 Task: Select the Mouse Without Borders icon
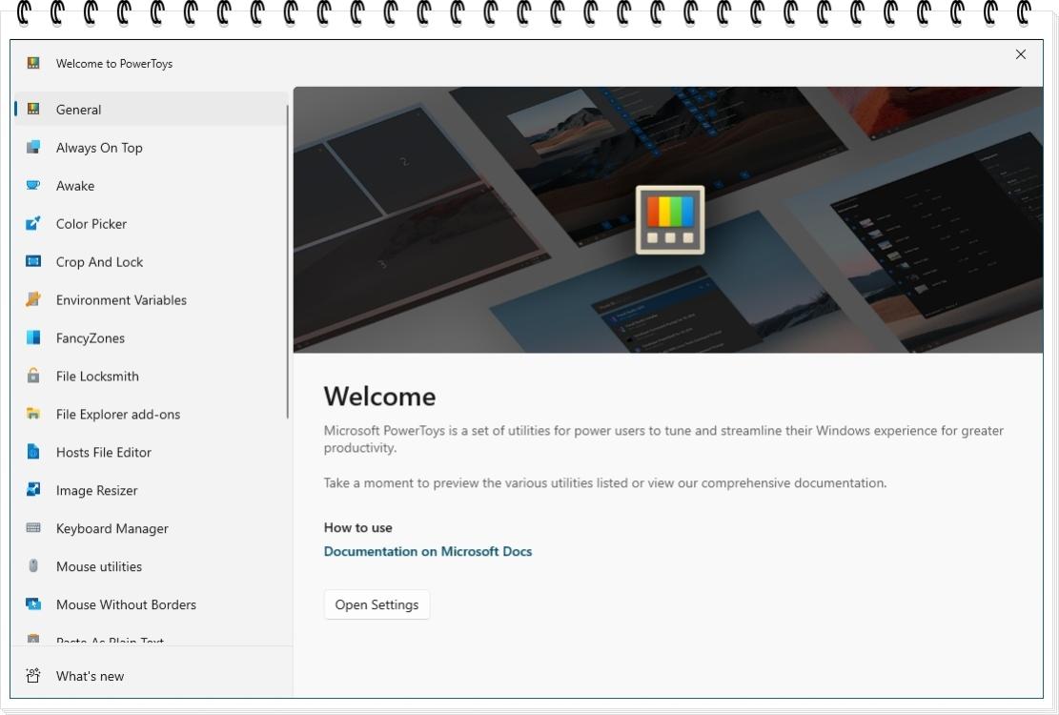[33, 604]
